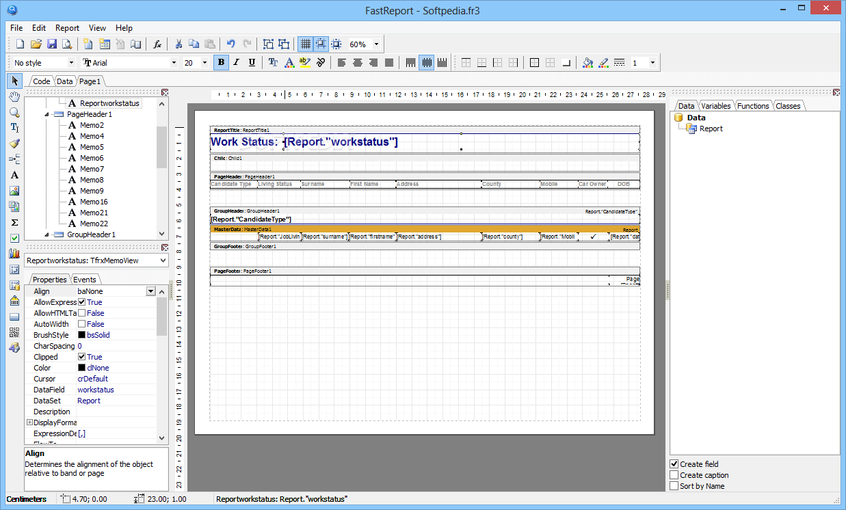Open the font color picker
Image resolution: width=846 pixels, height=510 pixels.
point(289,63)
